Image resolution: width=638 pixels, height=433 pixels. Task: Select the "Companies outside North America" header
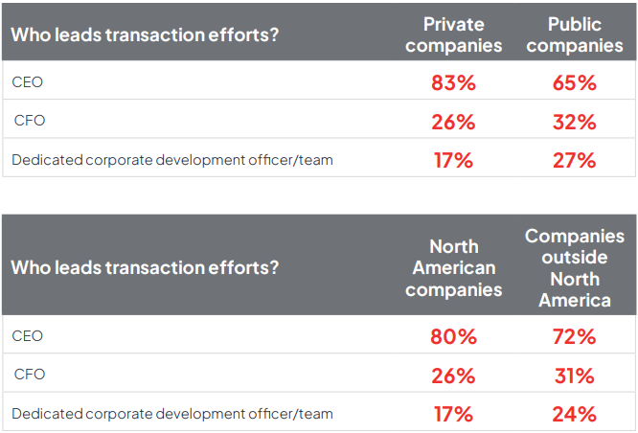coord(574,267)
